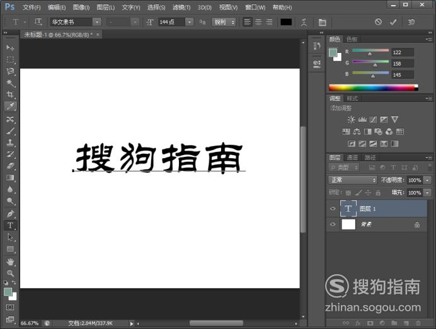This screenshot has width=436, height=329.
Task: Add a brightness/contrast adjustment
Action: (351, 120)
